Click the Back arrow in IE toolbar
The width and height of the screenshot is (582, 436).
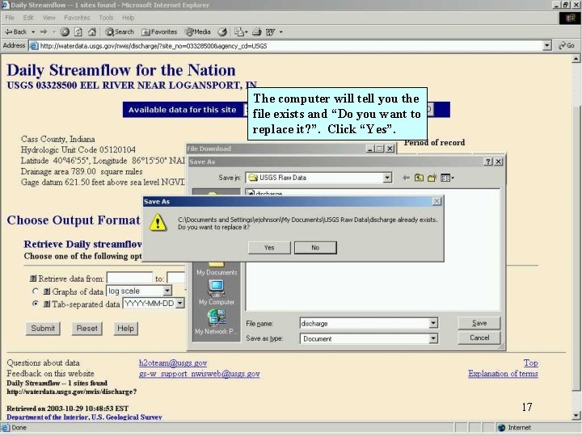click(15, 31)
